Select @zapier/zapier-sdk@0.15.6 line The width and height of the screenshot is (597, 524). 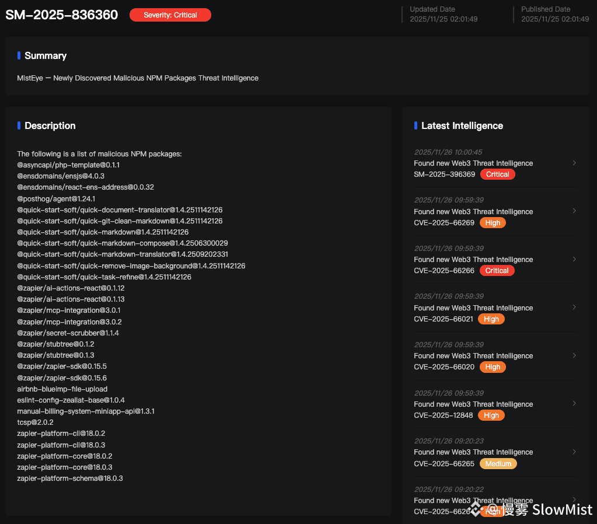[62, 378]
